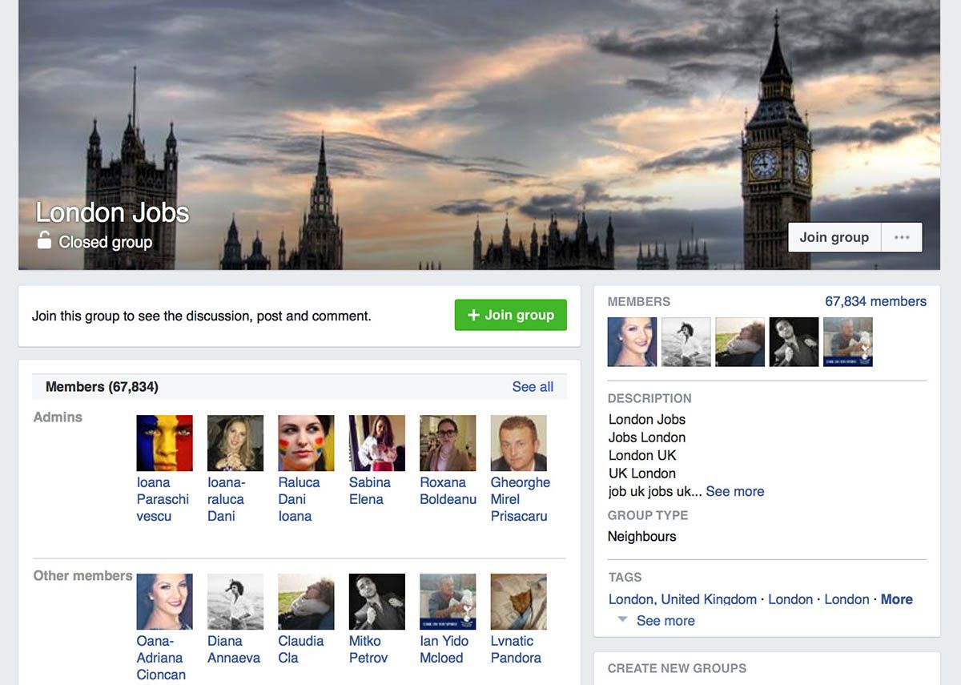
Task: Click the third member thumbnail in Members sidebar
Action: pos(740,342)
